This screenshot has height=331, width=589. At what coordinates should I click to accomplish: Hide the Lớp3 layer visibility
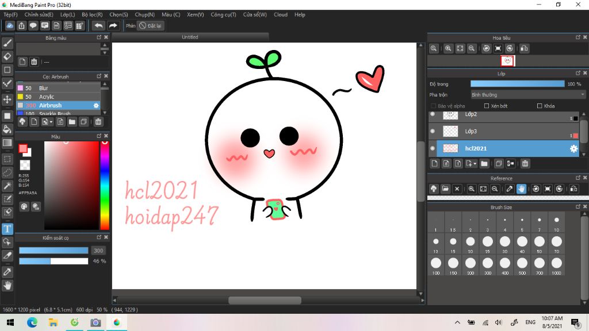pos(433,132)
